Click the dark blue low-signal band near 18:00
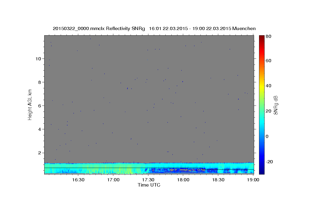The image size is (314, 209). tap(183, 170)
